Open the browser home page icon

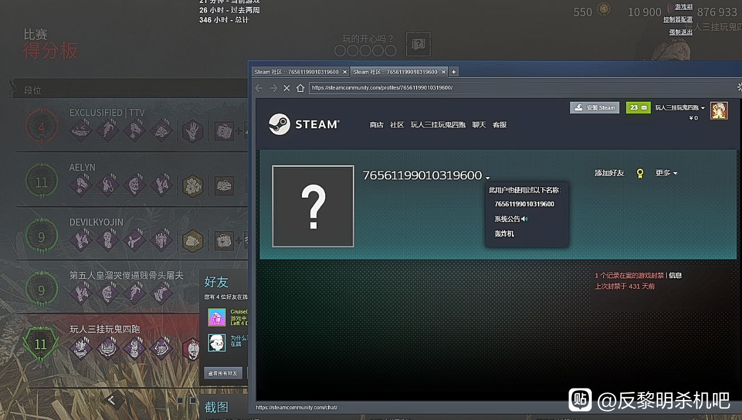pyautogui.click(x=300, y=88)
